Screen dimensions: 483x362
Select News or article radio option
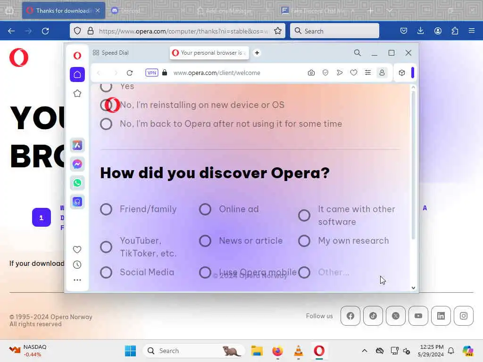(x=205, y=241)
